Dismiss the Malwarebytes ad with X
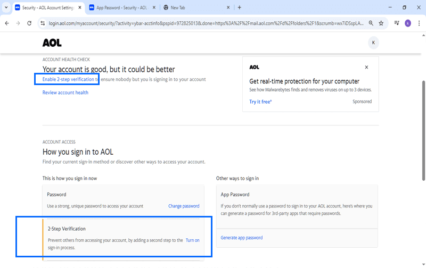The height and width of the screenshot is (268, 426). tap(366, 68)
